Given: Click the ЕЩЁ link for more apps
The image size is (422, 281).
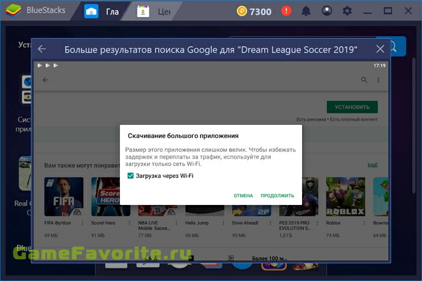Looking at the screenshot, I should click(x=373, y=165).
